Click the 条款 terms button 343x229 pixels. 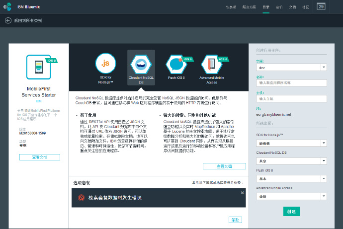[235, 220]
